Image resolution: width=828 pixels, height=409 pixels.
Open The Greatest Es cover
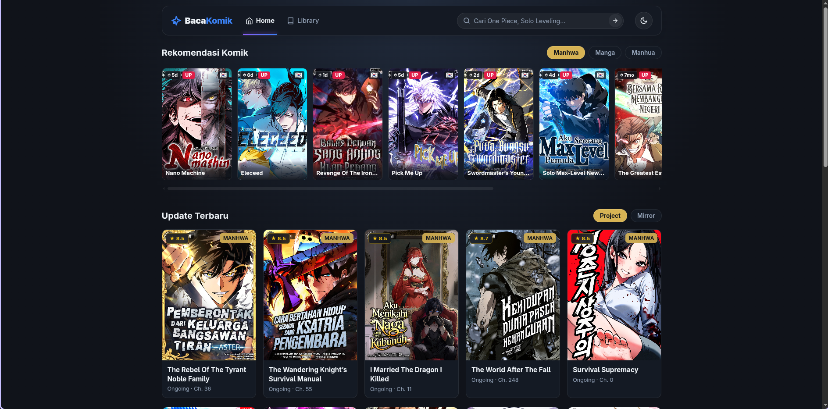pos(638,124)
